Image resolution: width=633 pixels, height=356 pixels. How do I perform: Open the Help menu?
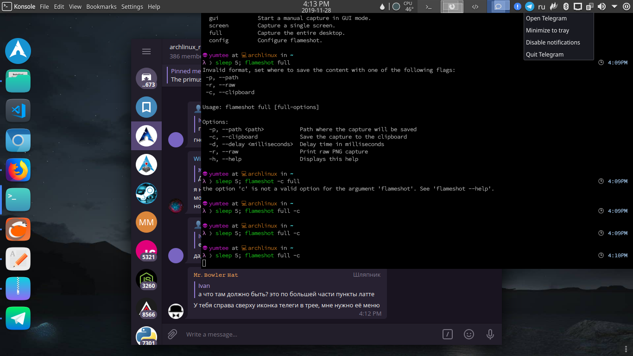click(x=154, y=6)
